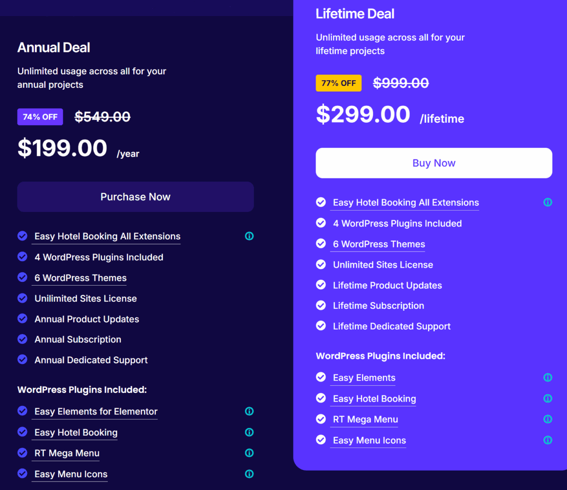This screenshot has height=490, width=567.
Task: Open the Lifetime Deal 6 WordPress Themes link
Action: click(378, 244)
